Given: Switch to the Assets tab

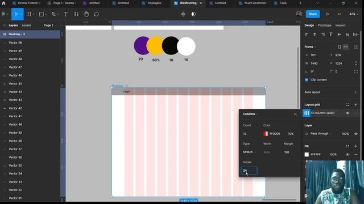Looking at the screenshot, I should point(26,25).
